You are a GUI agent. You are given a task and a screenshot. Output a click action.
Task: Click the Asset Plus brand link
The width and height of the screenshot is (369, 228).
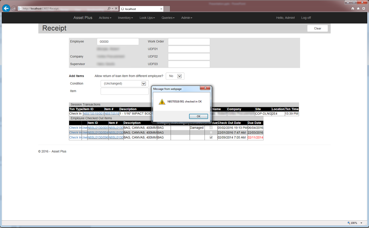pos(83,18)
